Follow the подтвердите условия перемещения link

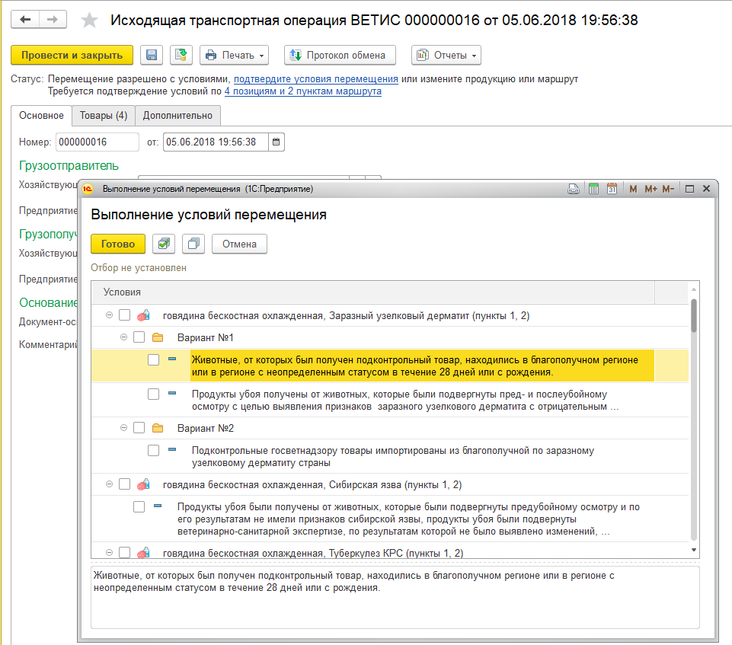tap(315, 79)
